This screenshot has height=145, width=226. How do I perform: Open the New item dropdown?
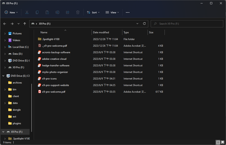pyautogui.click(x=11, y=12)
